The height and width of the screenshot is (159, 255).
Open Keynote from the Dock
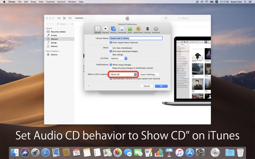(x=169, y=153)
